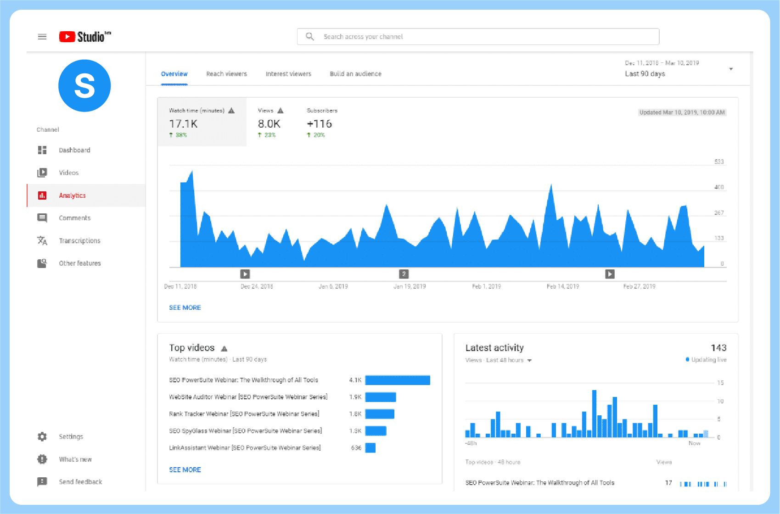Open Settings in the sidebar
The width and height of the screenshot is (780, 514).
tap(86, 436)
